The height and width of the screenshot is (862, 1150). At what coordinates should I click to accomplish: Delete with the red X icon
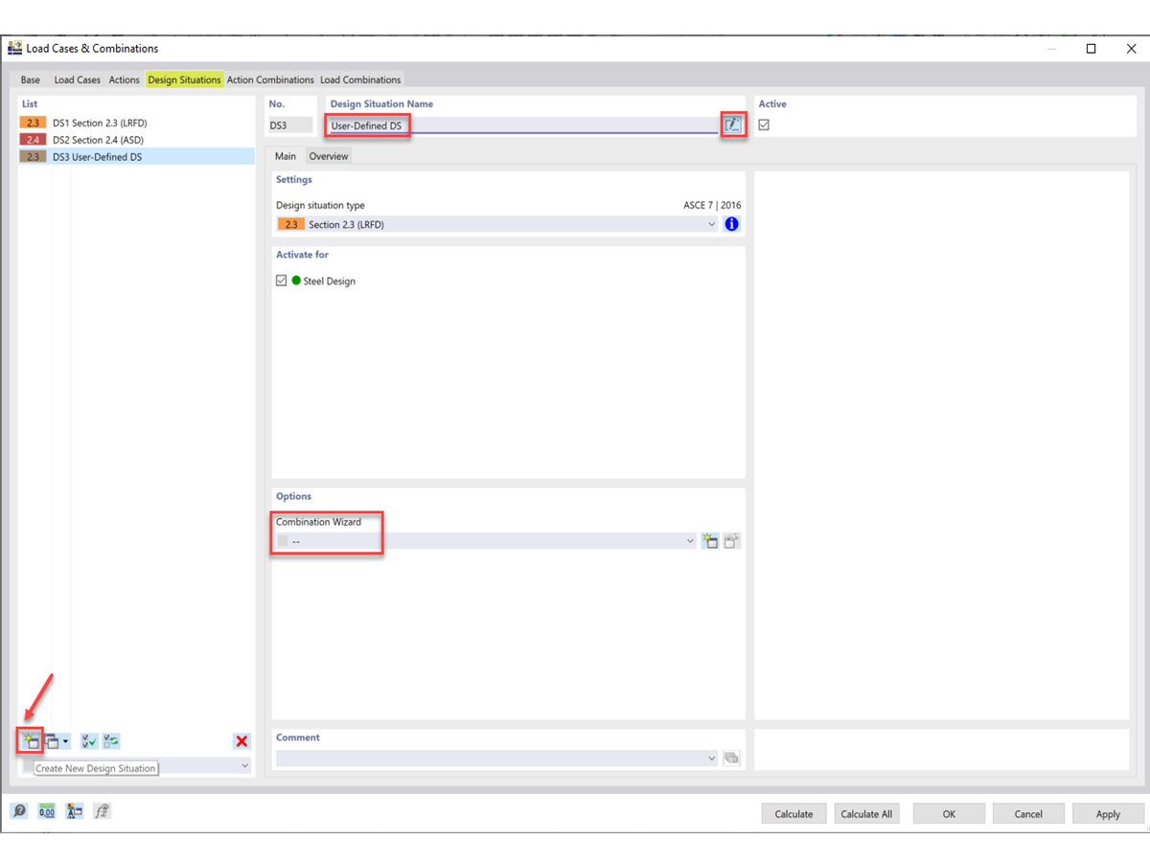pyautogui.click(x=241, y=740)
